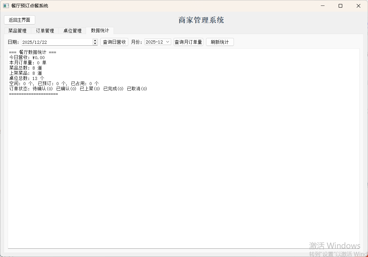Minimize the 餐厅预订点餐系统 window
Viewport: 368px width, 257px height.
(x=322, y=6)
